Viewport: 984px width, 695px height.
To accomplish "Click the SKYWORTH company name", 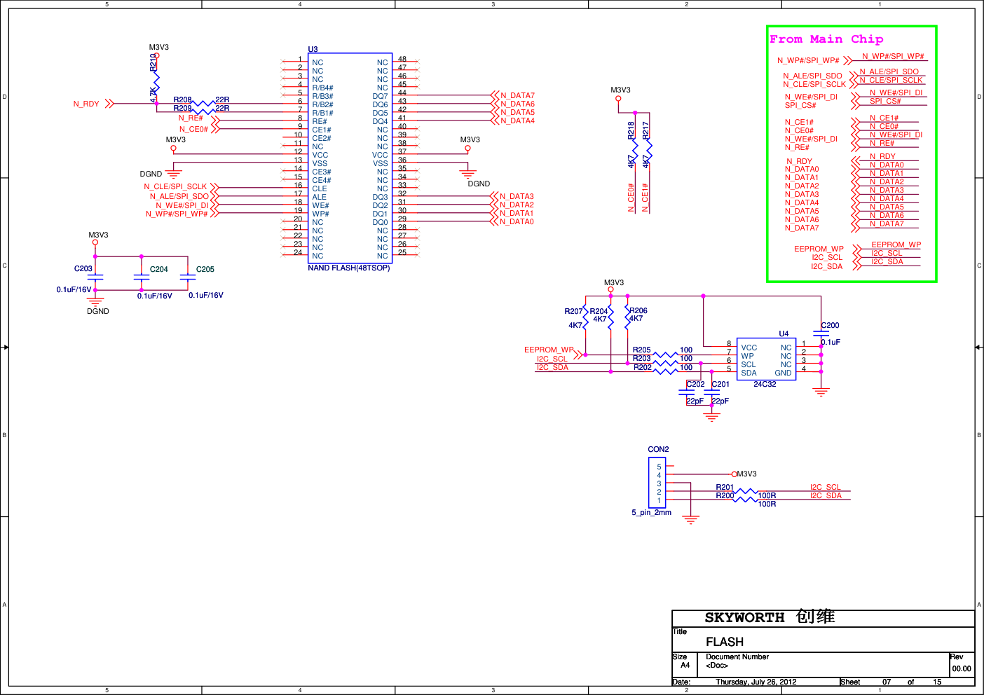I will [744, 617].
